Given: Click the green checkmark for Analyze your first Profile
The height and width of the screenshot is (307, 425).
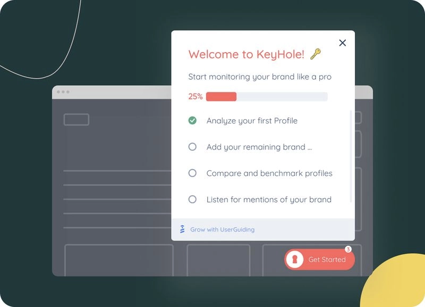Looking at the screenshot, I should (x=192, y=120).
